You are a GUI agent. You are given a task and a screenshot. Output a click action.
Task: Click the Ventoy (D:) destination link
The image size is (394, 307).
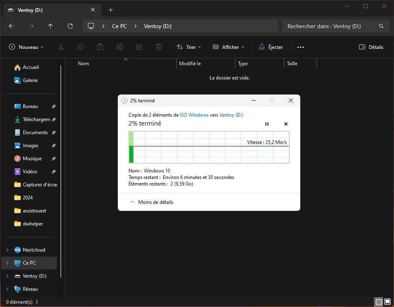coord(231,115)
